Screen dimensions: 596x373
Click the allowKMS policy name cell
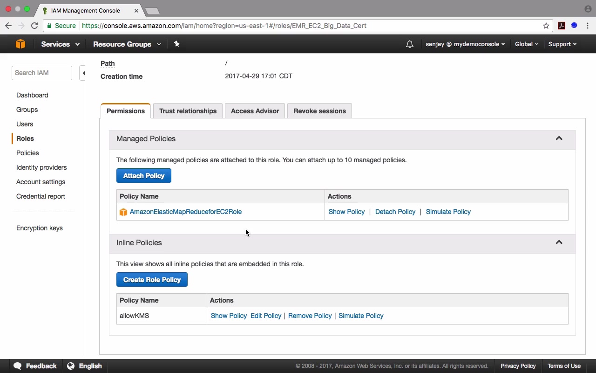(x=162, y=316)
